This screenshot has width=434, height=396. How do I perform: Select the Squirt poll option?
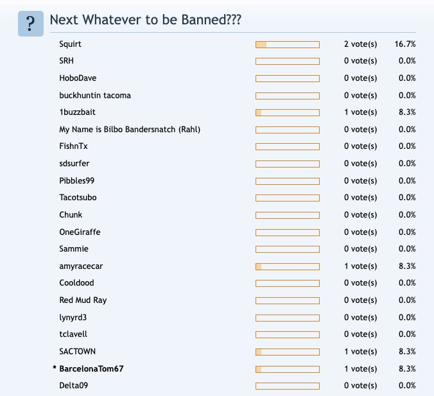pos(71,44)
